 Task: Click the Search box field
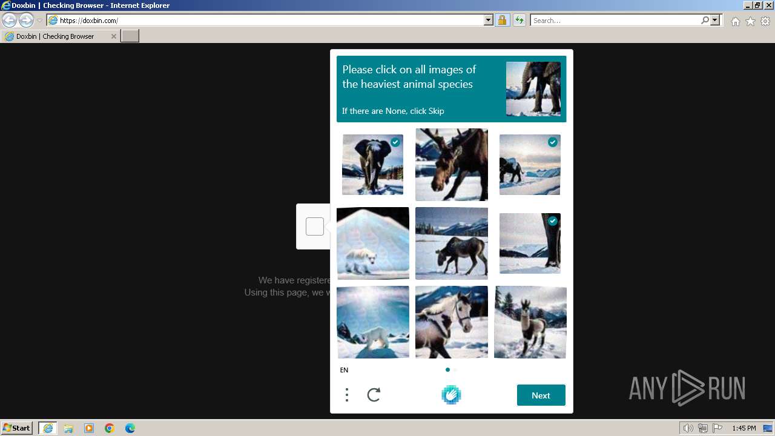pyautogui.click(x=615, y=21)
